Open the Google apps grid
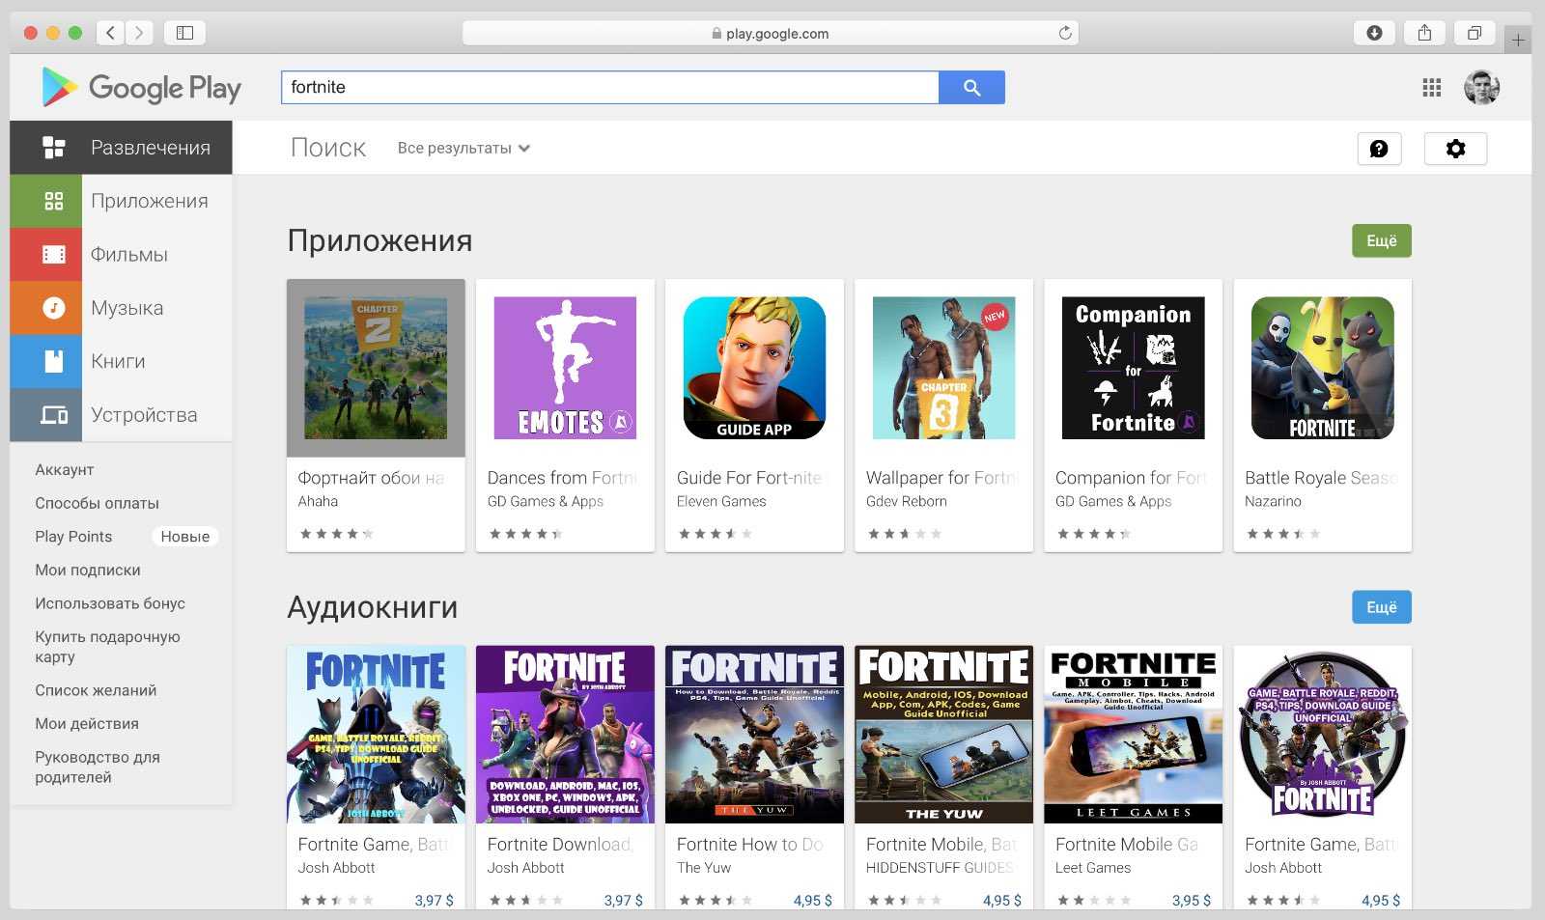The width and height of the screenshot is (1545, 920). point(1431,88)
